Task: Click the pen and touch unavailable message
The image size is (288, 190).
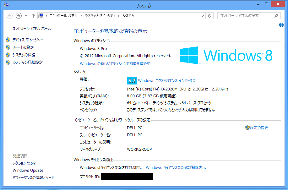Action: coord(171,110)
